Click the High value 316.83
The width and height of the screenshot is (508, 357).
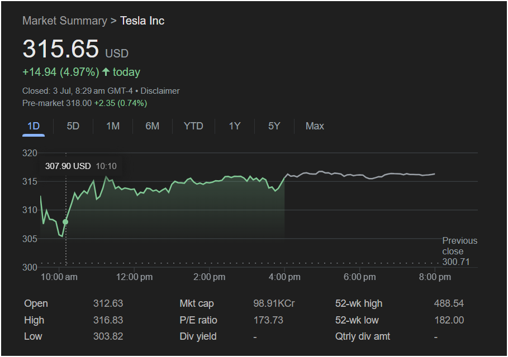tap(108, 320)
